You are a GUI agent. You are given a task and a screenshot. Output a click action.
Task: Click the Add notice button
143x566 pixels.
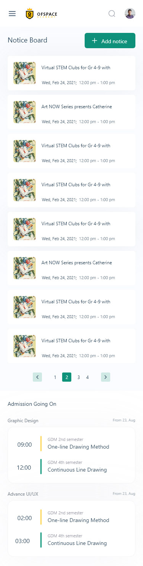click(x=110, y=41)
